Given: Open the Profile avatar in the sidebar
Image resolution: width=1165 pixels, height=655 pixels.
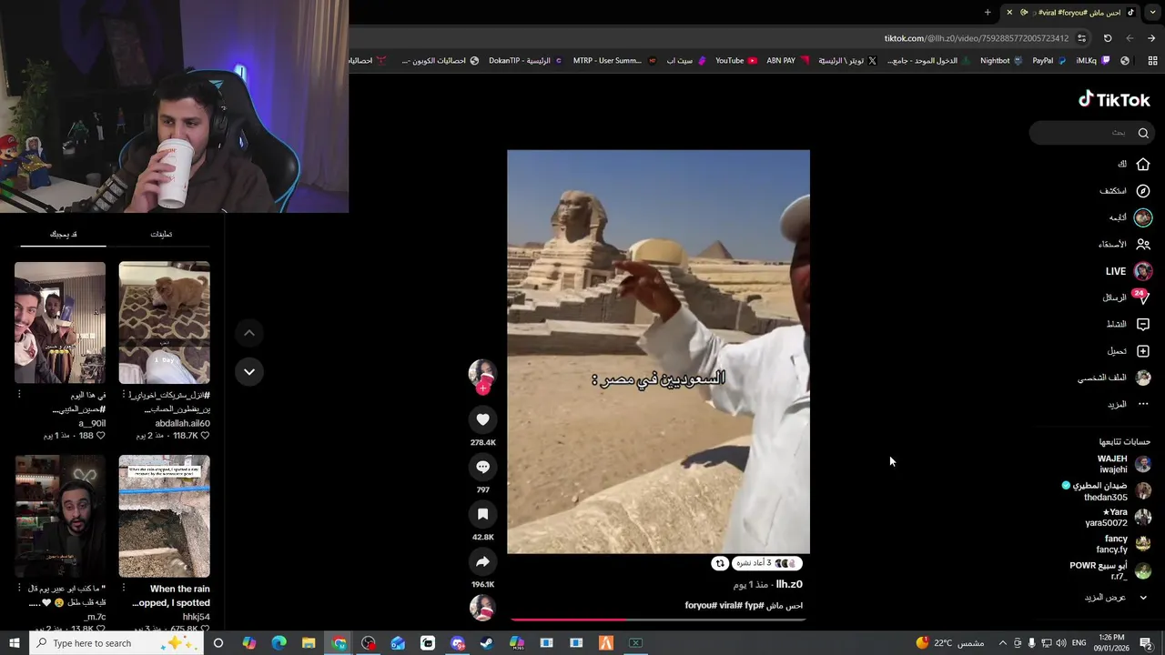Looking at the screenshot, I should click(1143, 378).
